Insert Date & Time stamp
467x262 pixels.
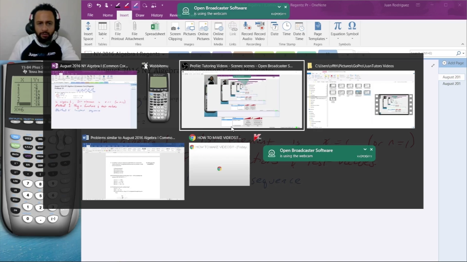pos(299,31)
